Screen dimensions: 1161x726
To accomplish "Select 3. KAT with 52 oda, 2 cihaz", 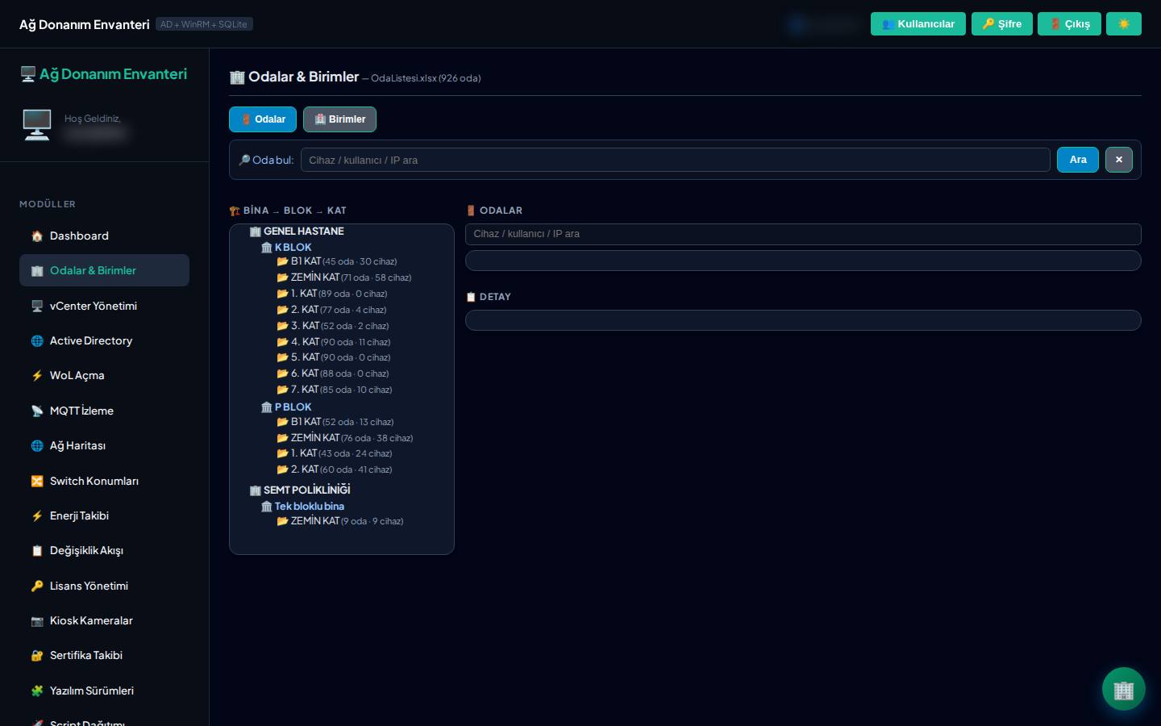I will point(333,326).
